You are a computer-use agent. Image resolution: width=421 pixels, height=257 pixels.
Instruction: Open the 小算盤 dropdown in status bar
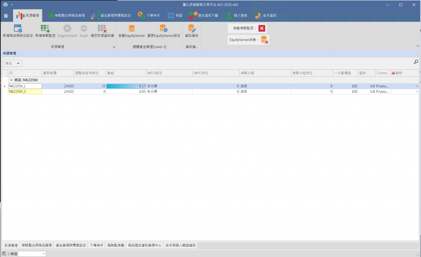coord(44,254)
